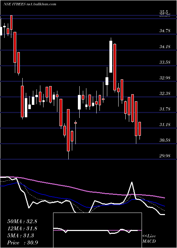Screen dimensions: 177x248
Task: Select the 32.38 price axis label
Action: click(x=165, y=94)
